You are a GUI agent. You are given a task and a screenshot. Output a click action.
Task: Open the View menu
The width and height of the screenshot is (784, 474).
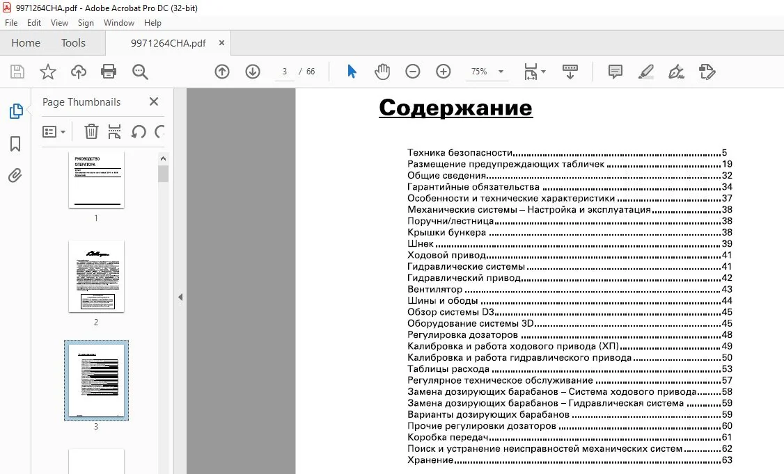(59, 22)
